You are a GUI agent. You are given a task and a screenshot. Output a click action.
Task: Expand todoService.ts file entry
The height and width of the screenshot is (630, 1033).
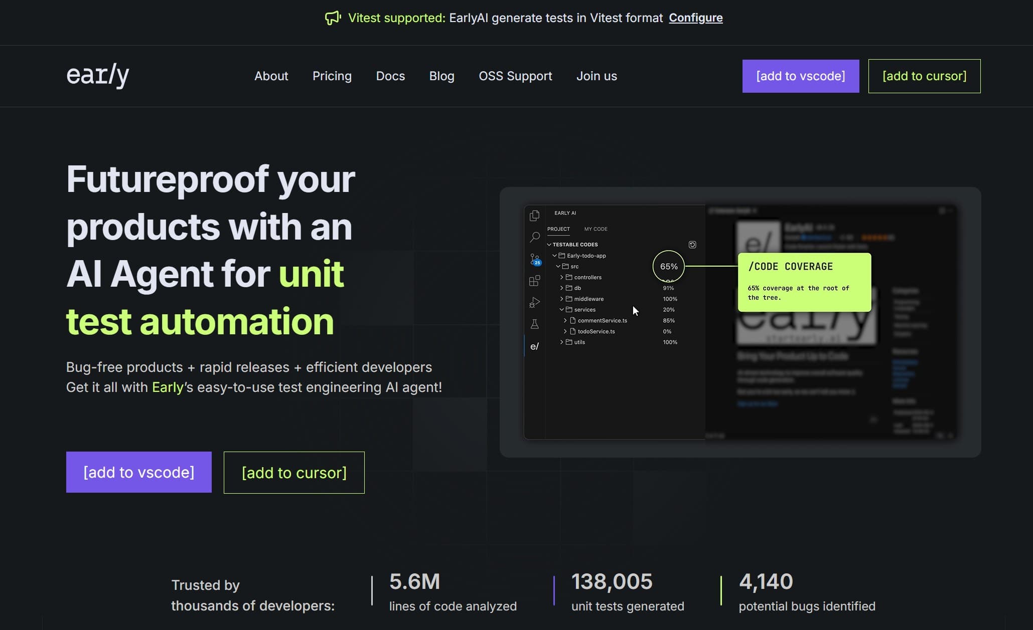pos(565,331)
